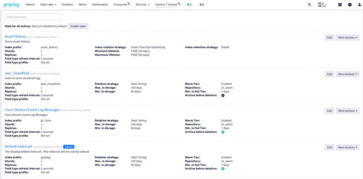
Task: Go to Alerts page
Action: tap(82, 4)
